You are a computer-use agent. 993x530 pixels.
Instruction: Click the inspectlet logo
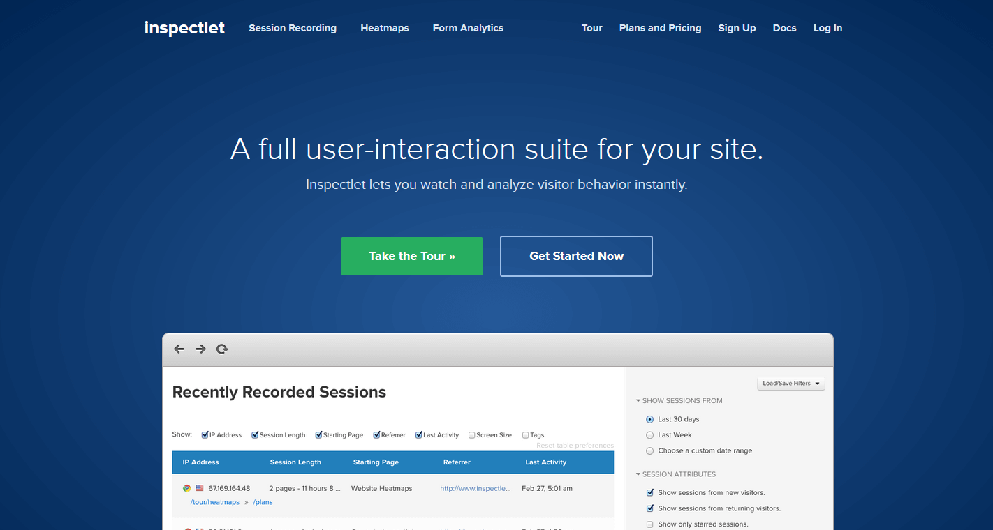pyautogui.click(x=184, y=28)
